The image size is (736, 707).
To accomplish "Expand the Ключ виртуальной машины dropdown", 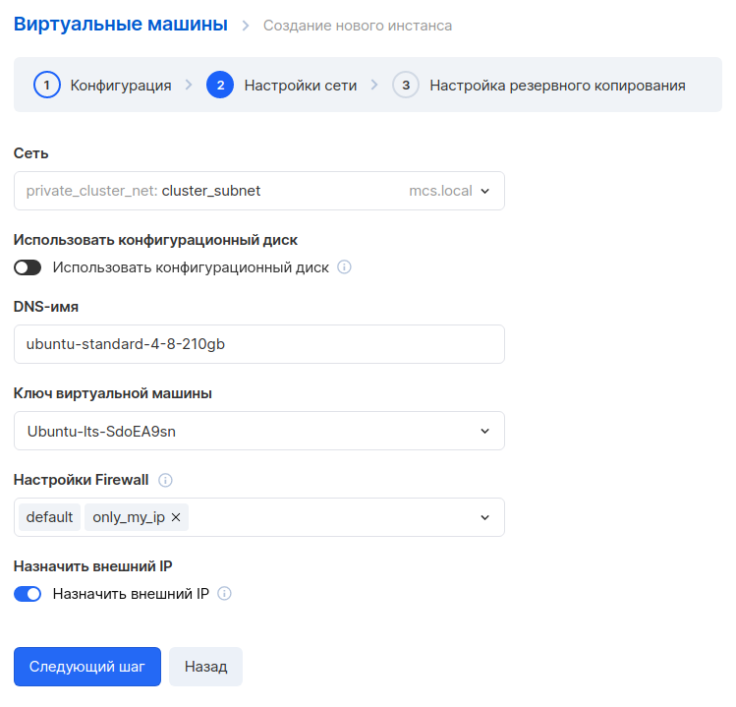I will point(259,431).
